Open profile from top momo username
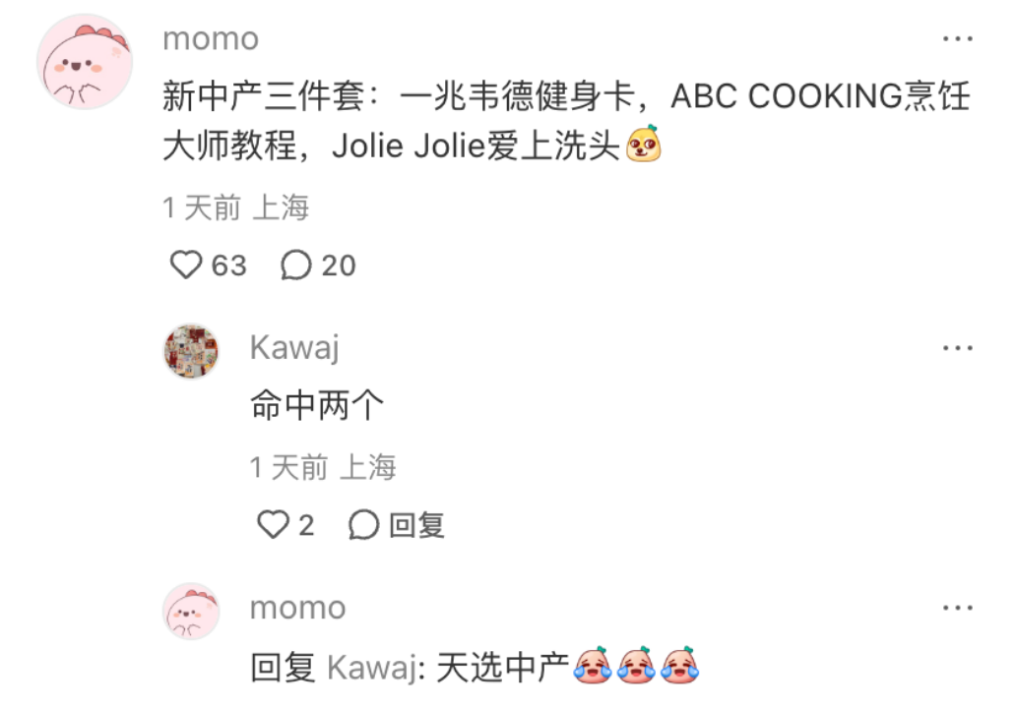The height and width of the screenshot is (708, 1016). (x=211, y=38)
